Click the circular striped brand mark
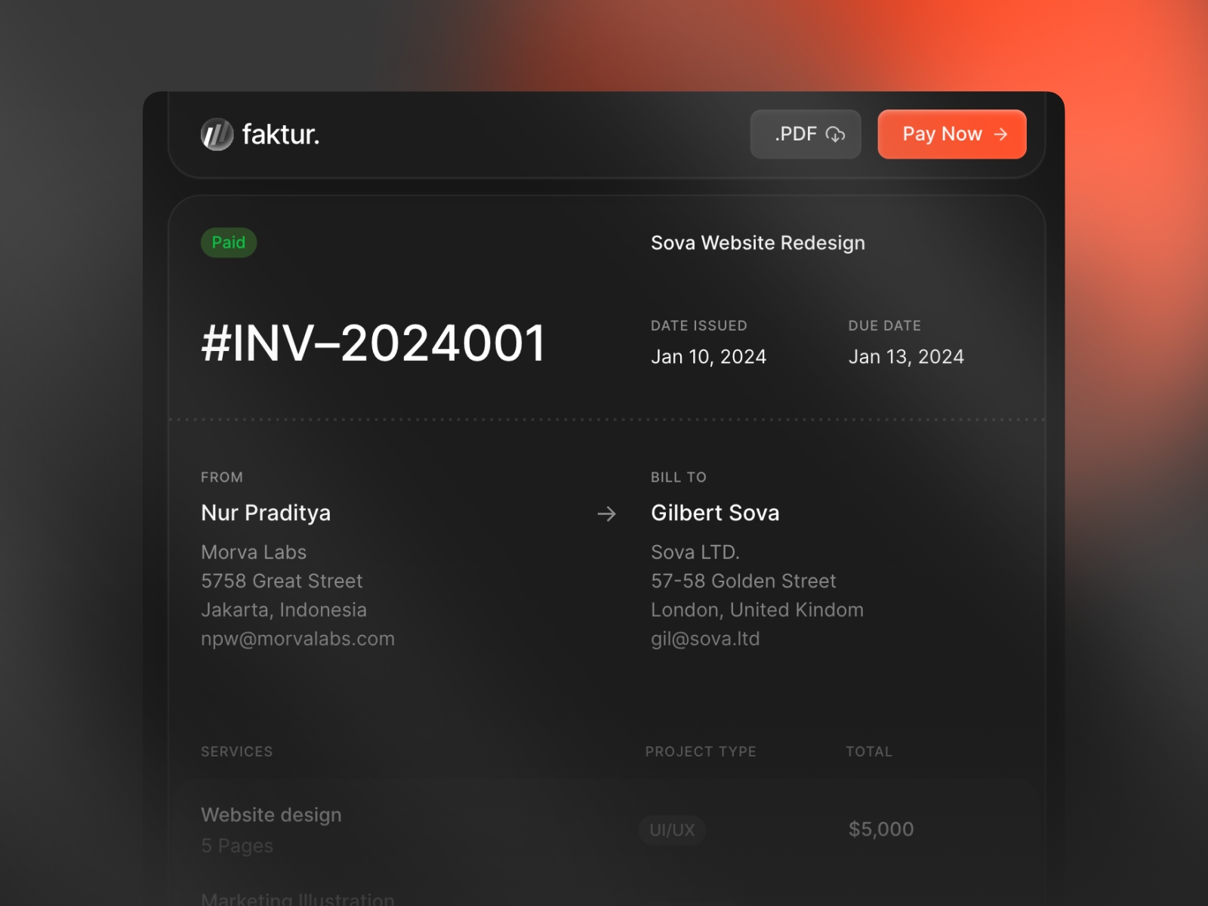 click(x=217, y=134)
